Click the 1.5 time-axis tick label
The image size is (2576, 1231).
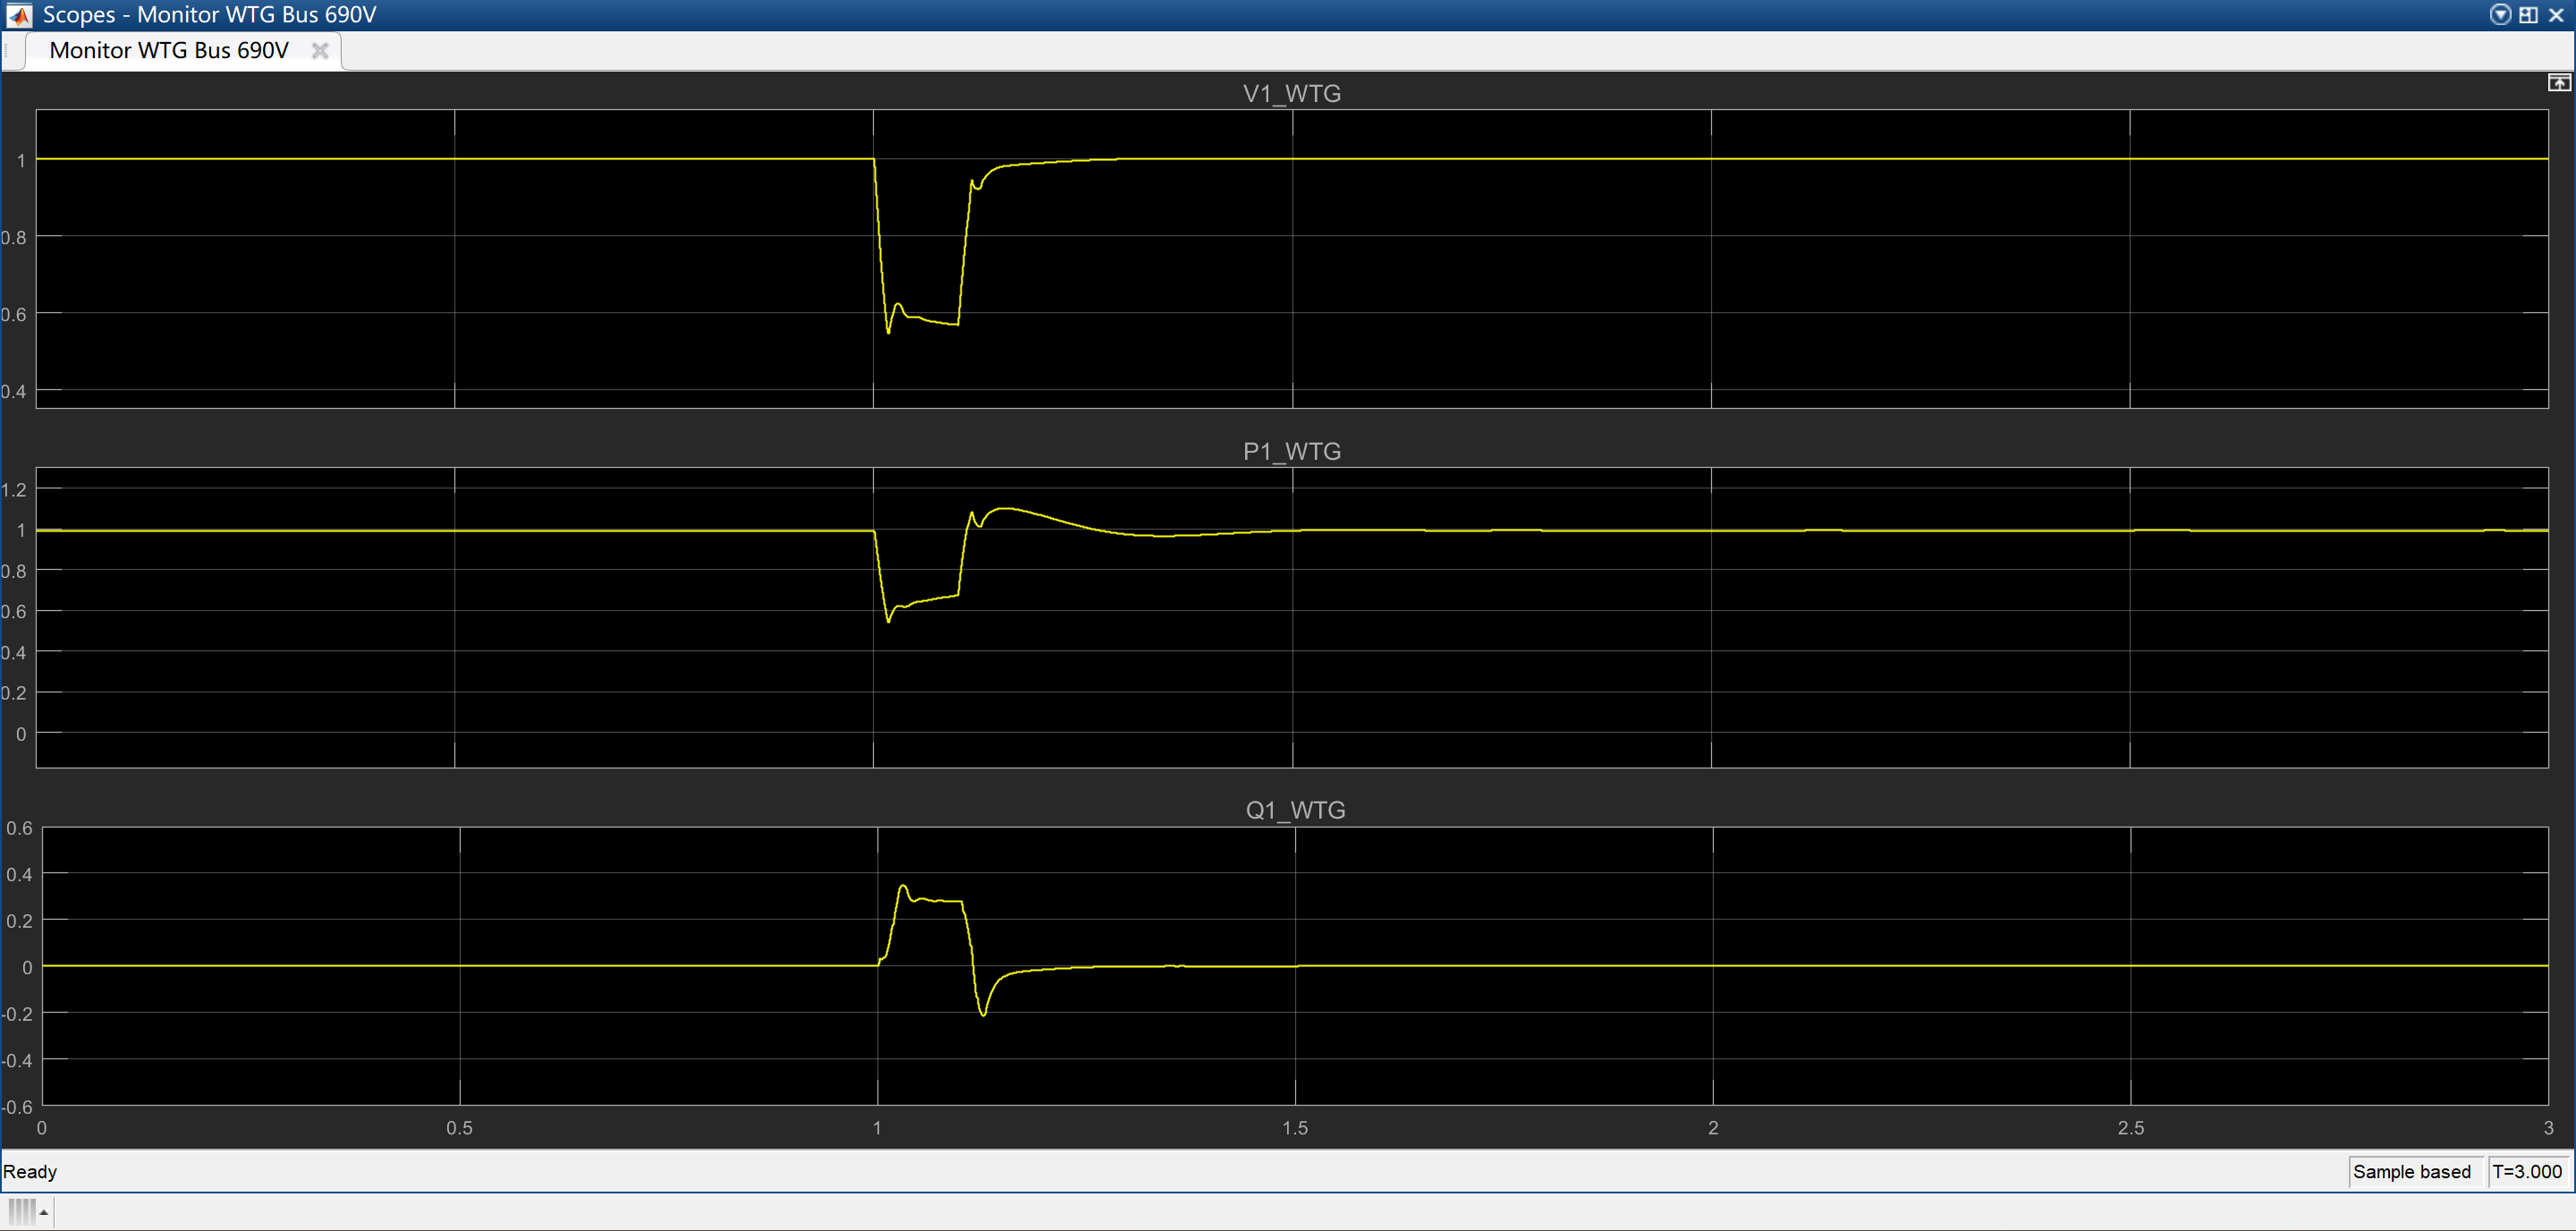tap(1294, 1128)
